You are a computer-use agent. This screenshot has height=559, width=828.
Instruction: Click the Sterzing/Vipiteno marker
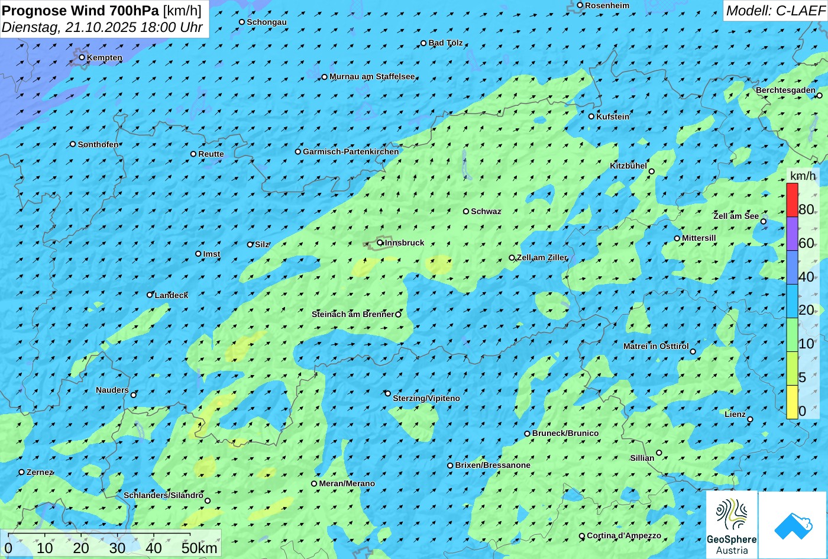coord(388,393)
